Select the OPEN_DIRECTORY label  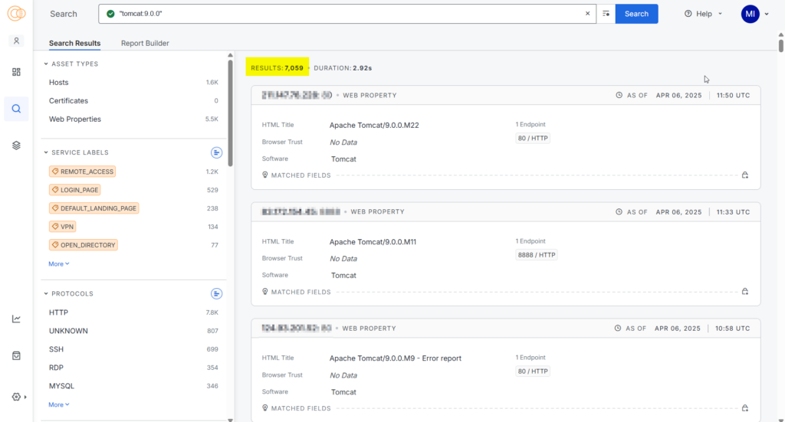click(83, 245)
